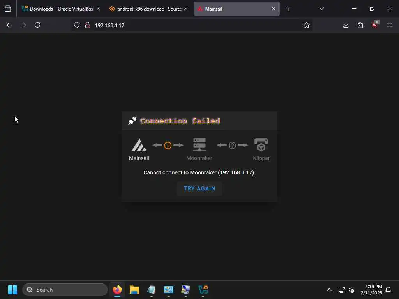Open the clock showing 4:19 PM
The image size is (399, 299).
tap(371, 290)
